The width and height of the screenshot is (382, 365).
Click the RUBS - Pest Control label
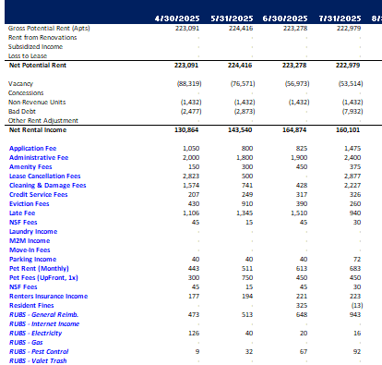(x=39, y=352)
